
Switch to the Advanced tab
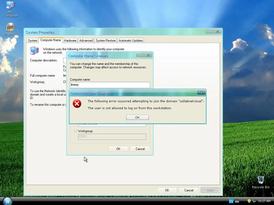[x=86, y=41]
